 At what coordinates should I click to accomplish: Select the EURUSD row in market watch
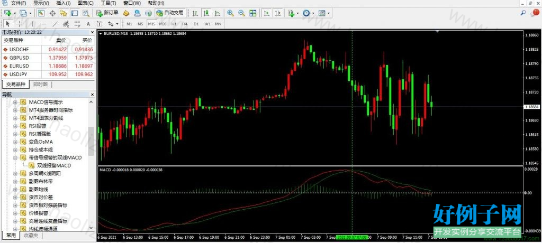tap(48, 66)
